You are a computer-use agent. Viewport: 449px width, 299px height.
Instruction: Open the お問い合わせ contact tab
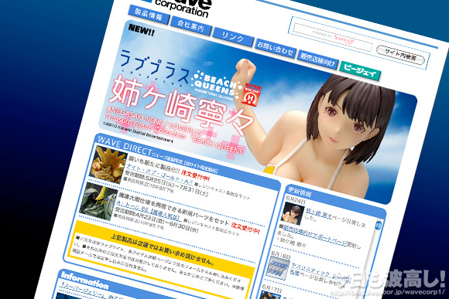pyautogui.click(x=275, y=49)
